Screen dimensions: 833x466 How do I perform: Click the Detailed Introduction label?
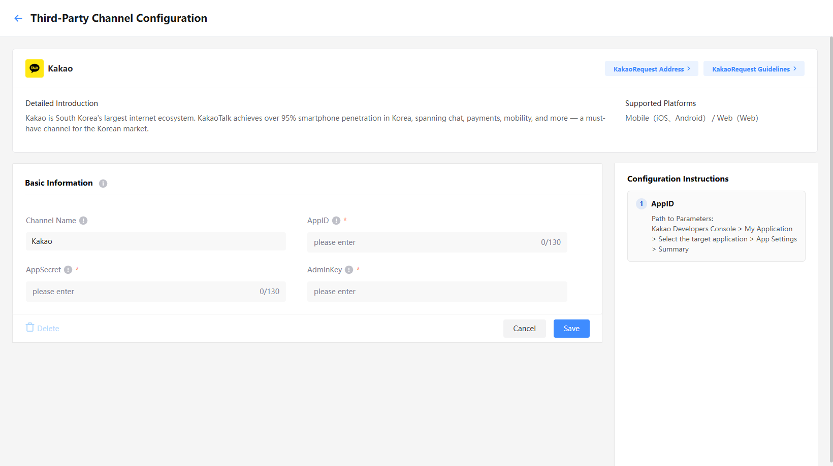61,103
